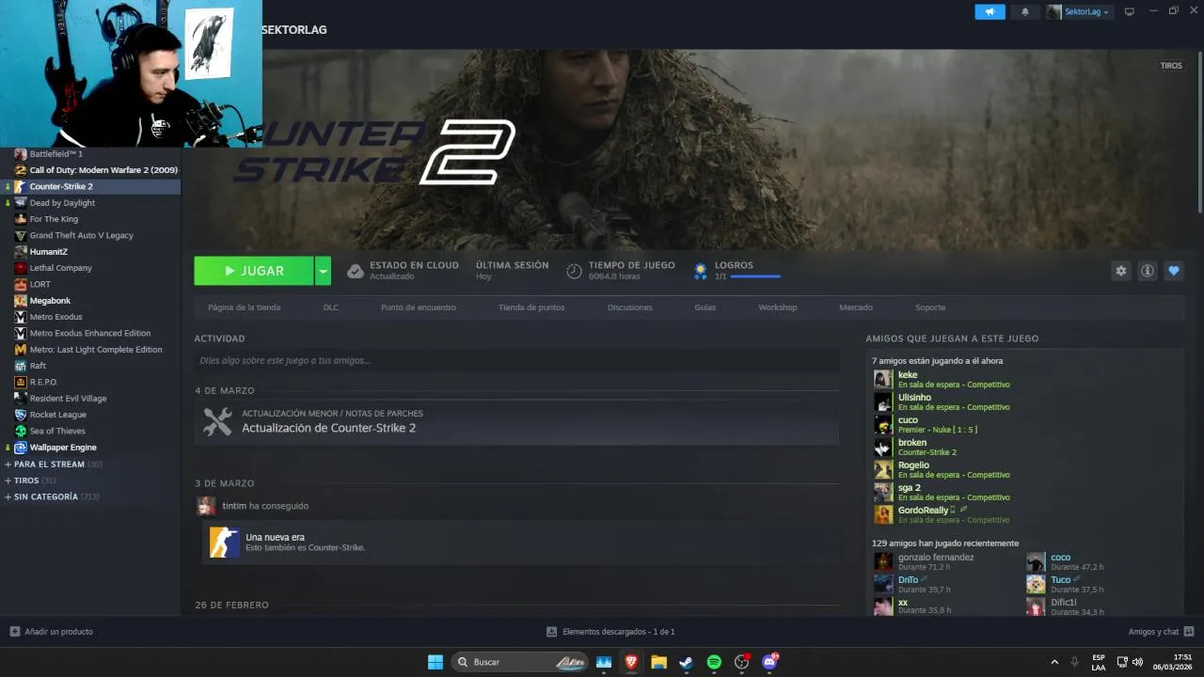This screenshot has height=677, width=1204.
Task: Open the DLC tab
Action: 331,307
